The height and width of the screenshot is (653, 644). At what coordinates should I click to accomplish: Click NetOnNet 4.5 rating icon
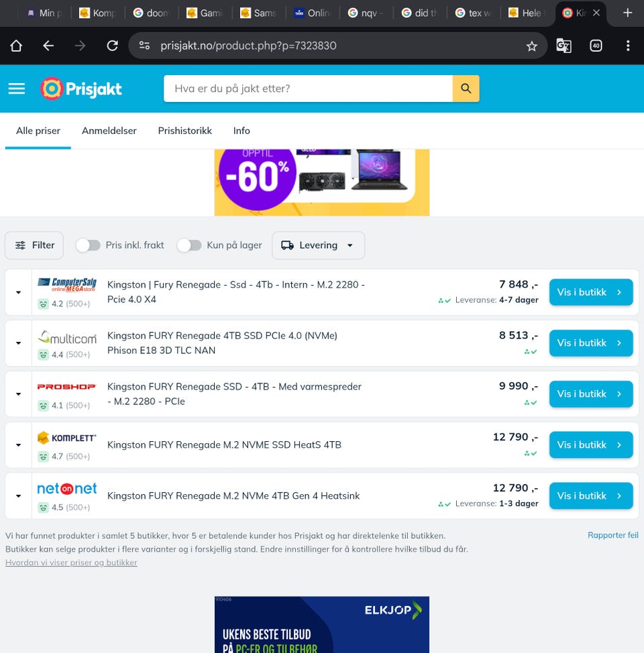(x=44, y=508)
